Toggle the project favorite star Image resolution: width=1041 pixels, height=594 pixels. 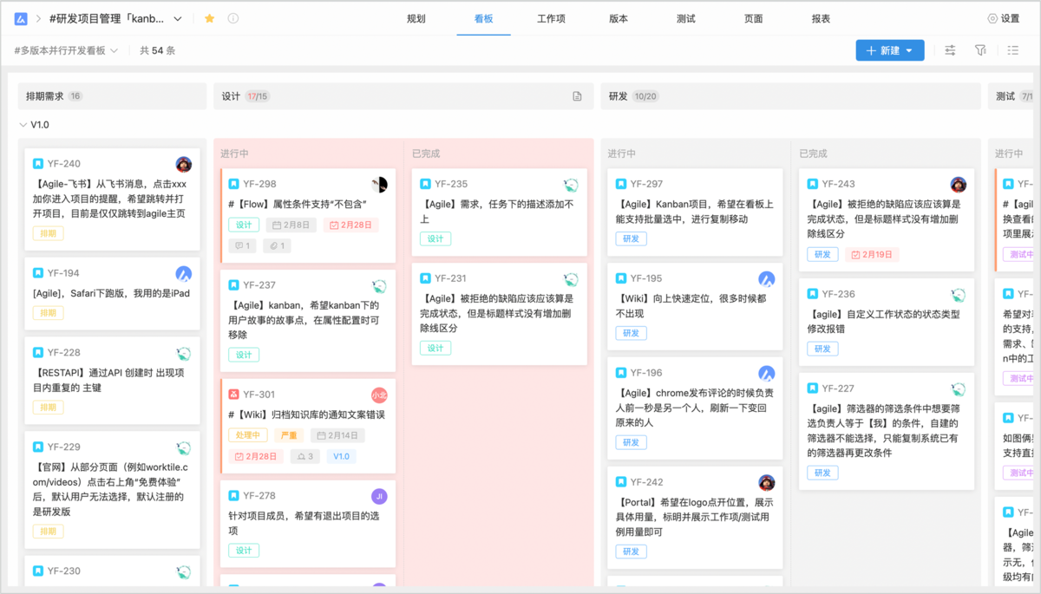209,18
